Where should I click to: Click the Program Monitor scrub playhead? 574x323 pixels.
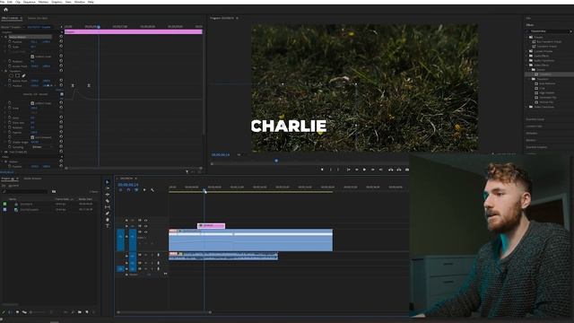coord(276,161)
